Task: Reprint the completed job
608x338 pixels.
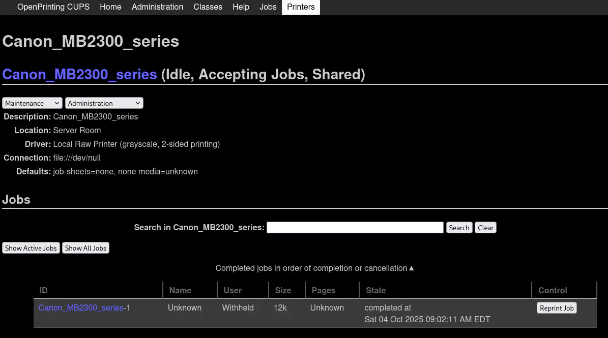Action: [x=557, y=308]
